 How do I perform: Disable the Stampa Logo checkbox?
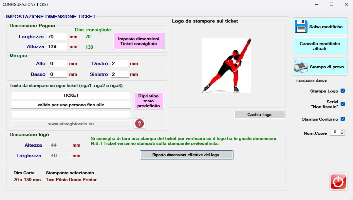point(343,91)
